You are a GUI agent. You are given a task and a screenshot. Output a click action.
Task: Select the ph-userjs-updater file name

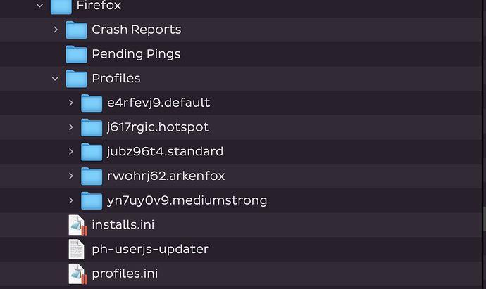click(x=150, y=250)
